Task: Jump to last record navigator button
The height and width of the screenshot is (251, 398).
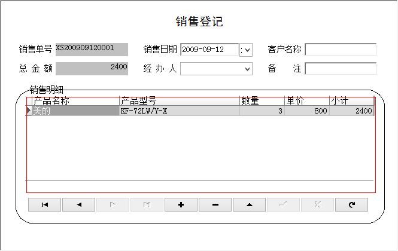Action: click(x=147, y=204)
